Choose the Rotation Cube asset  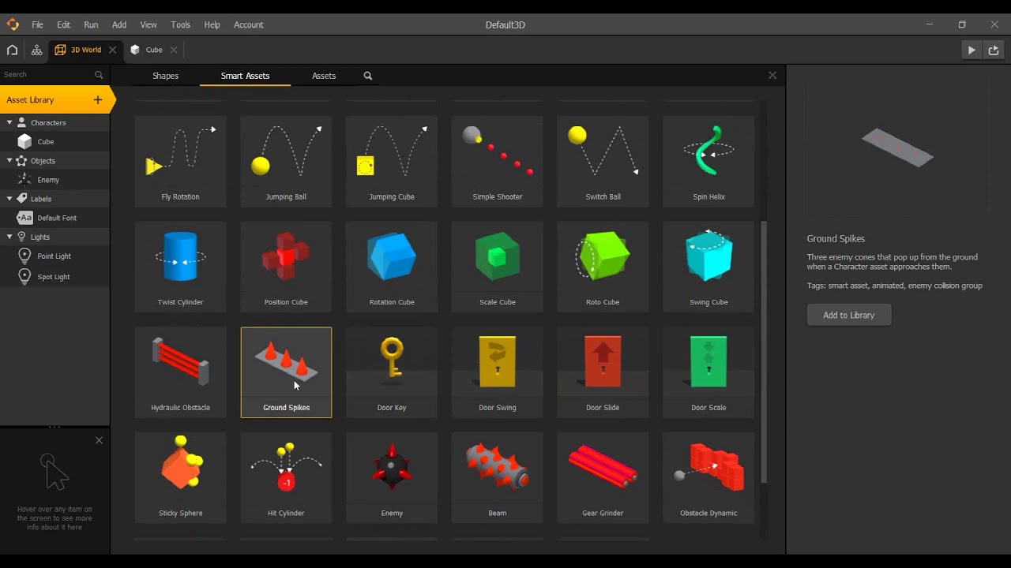click(x=392, y=267)
